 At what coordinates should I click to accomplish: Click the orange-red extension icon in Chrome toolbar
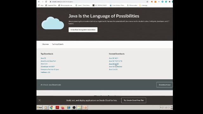(152, 2)
